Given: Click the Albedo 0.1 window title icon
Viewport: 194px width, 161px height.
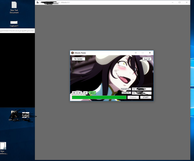Looking at the screenshot, I should [37, 2].
